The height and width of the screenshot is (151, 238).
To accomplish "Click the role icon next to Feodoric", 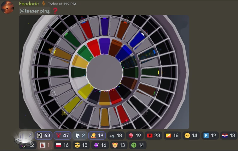I will [x=44, y=3].
